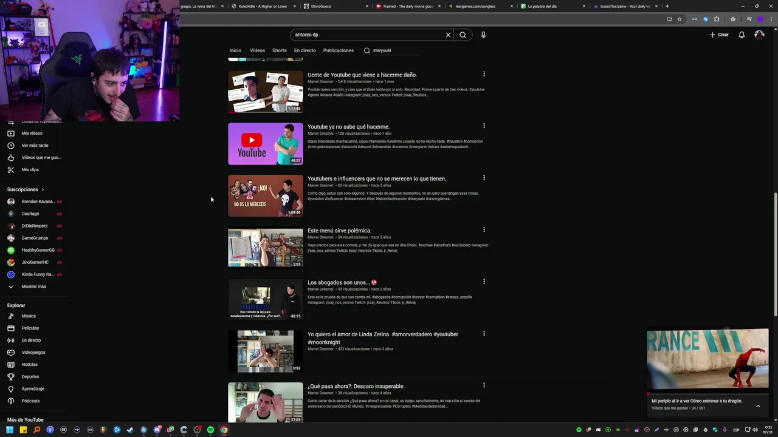Switch to the Publicaciones channel tab
Screen dimensions: 778x437
[x=338, y=50]
